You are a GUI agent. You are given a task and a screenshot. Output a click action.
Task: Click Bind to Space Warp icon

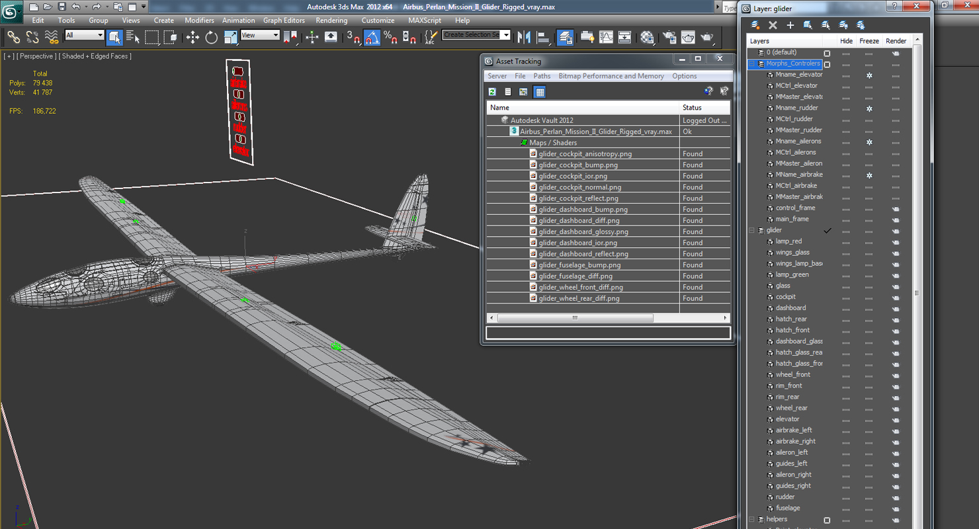tap(51, 37)
